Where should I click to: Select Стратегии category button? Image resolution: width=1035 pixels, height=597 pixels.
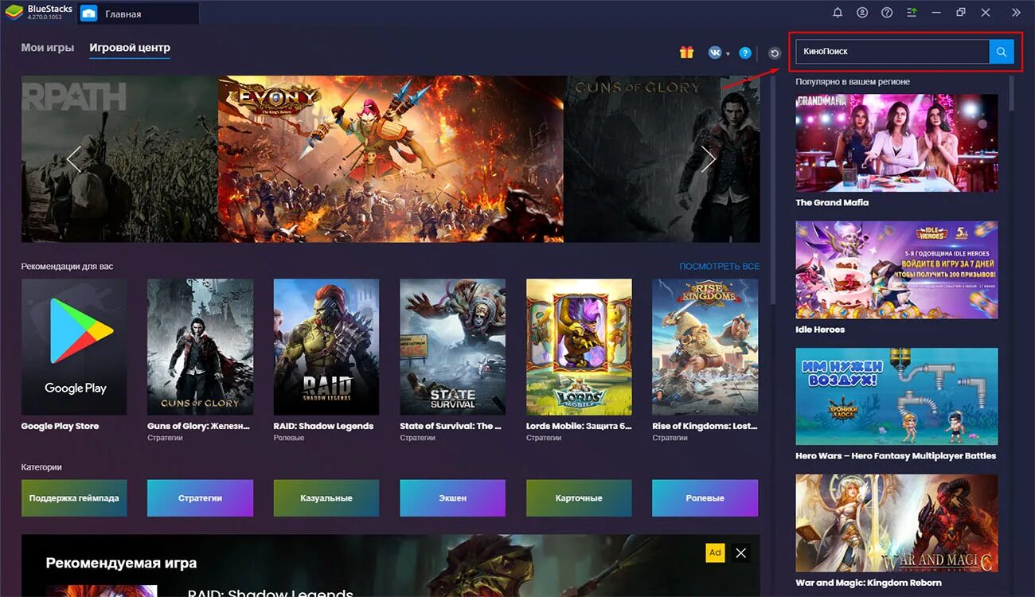[x=200, y=498]
